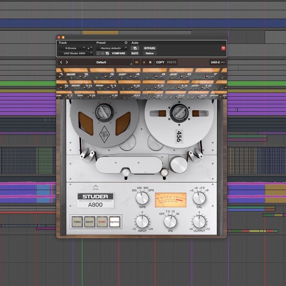286x286 pixels.
Task: Click the INPUT gain knob
Action: click(142, 222)
